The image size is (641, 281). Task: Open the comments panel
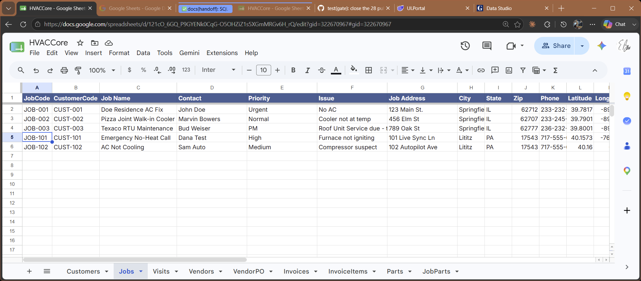pyautogui.click(x=487, y=46)
